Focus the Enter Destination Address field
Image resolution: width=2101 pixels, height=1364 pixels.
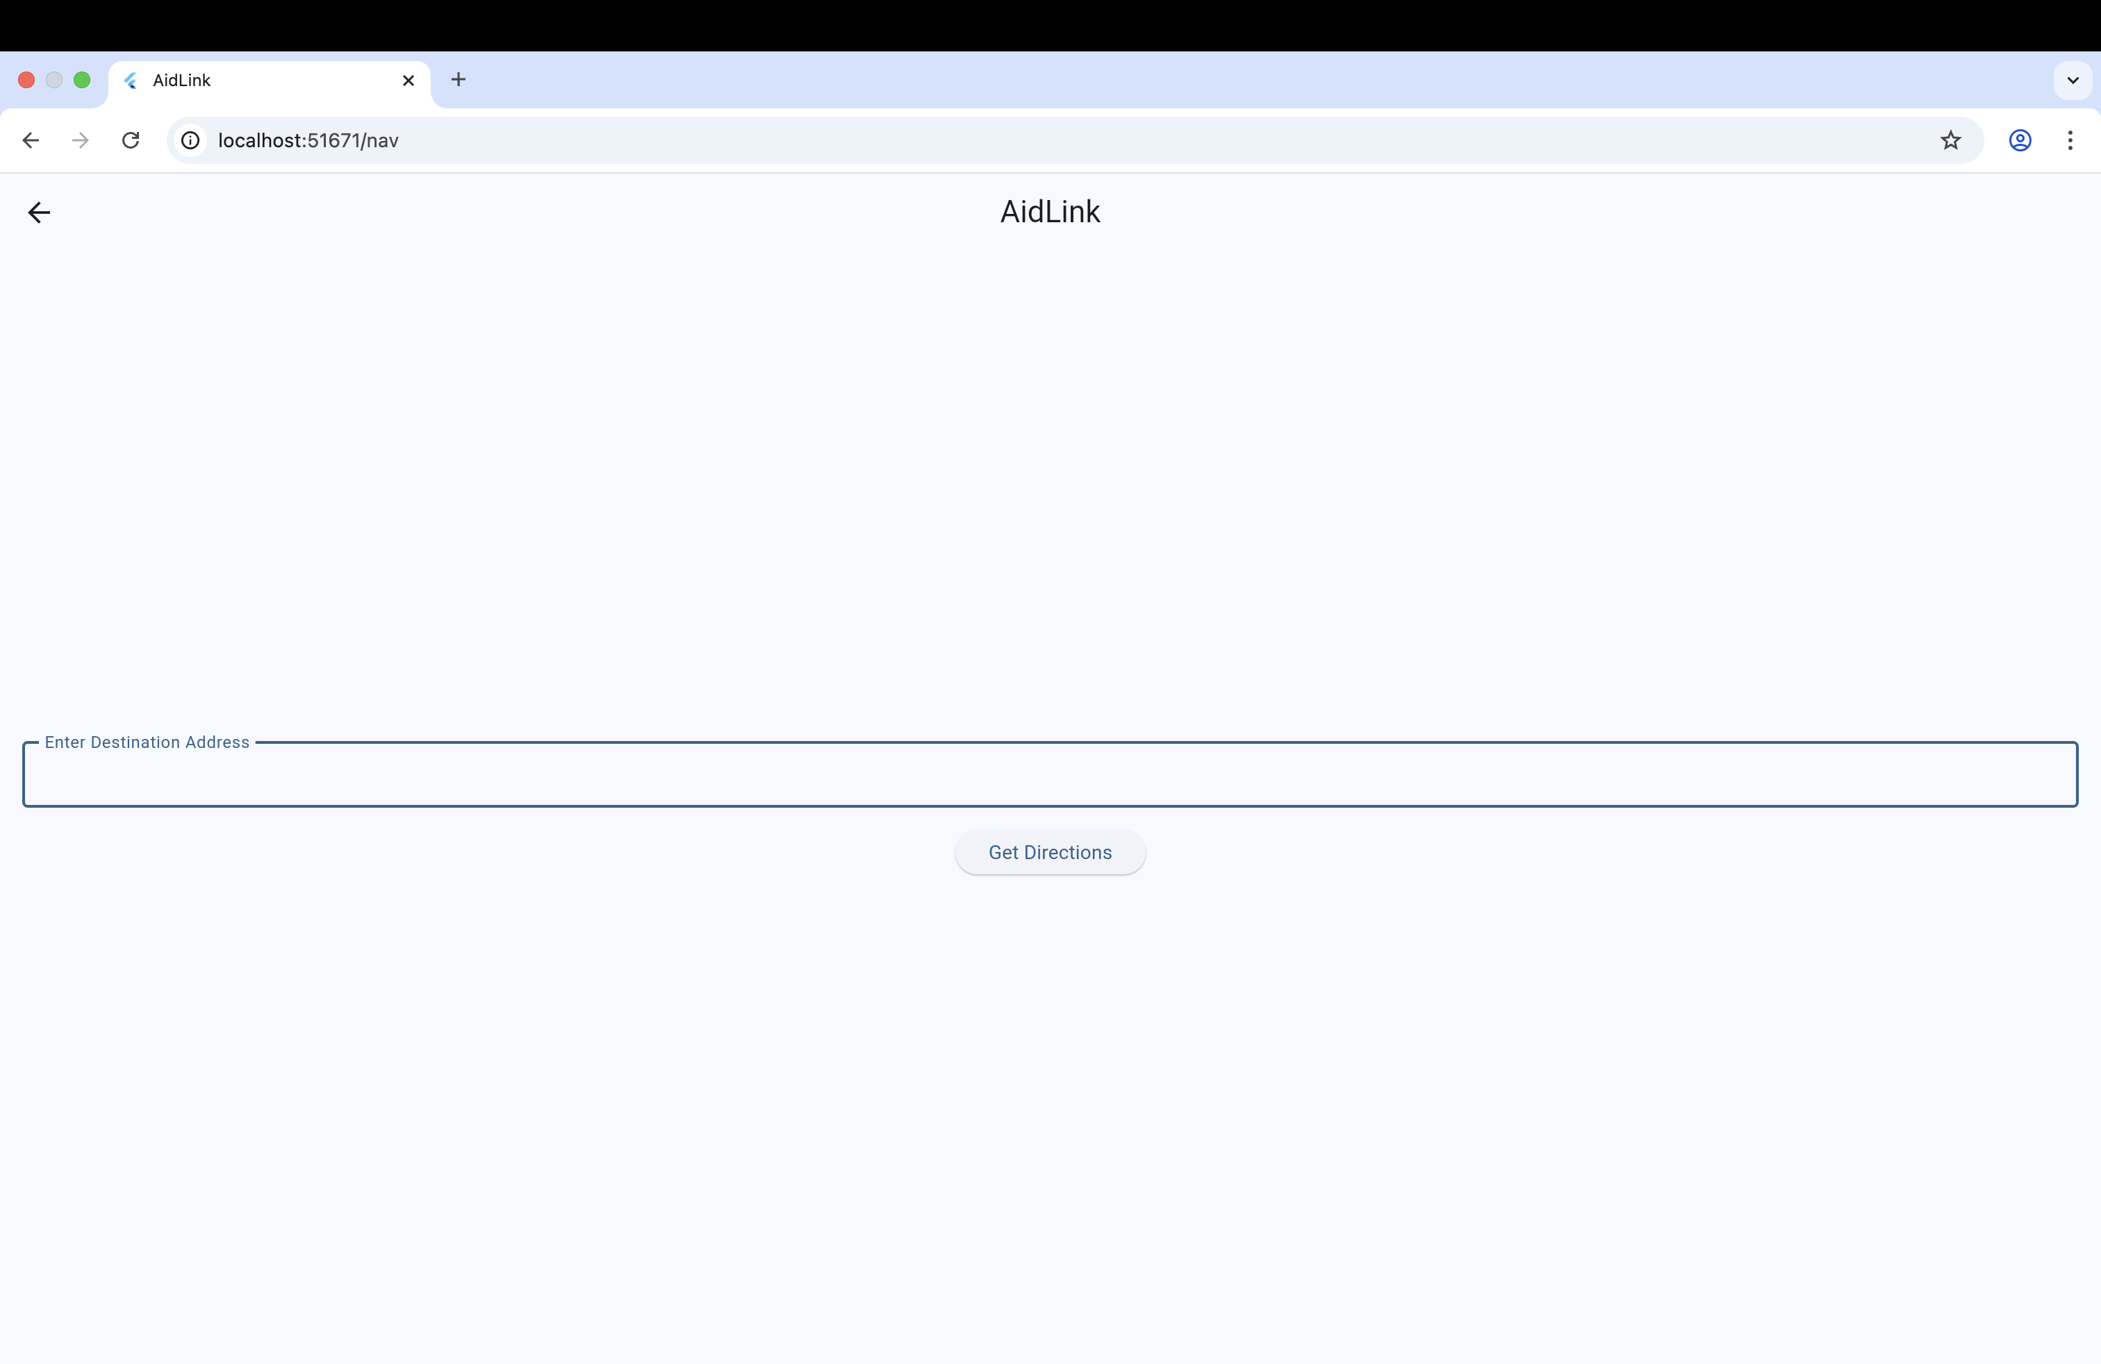click(x=1050, y=774)
